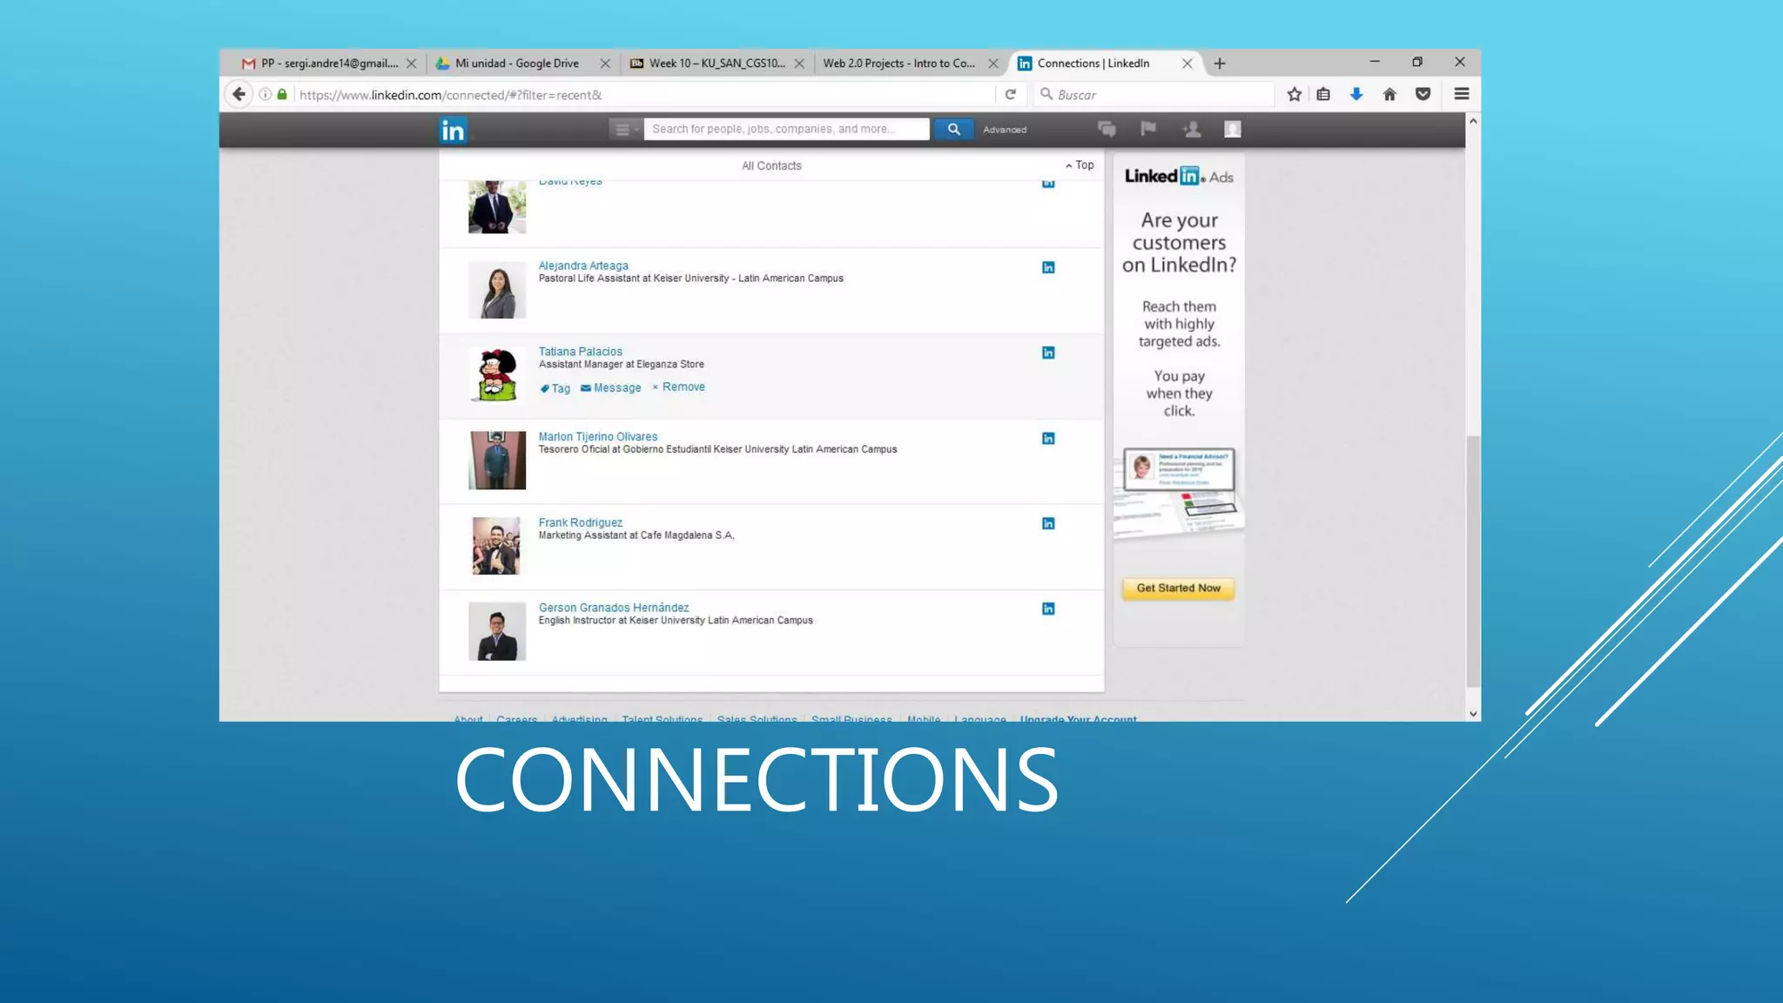Switch to Web 2.0 Projects tab

(x=898, y=63)
